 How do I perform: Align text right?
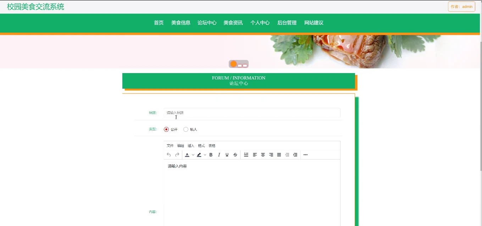271,155
